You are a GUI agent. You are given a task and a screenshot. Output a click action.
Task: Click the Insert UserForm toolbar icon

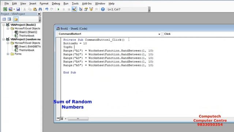coord(11,9)
